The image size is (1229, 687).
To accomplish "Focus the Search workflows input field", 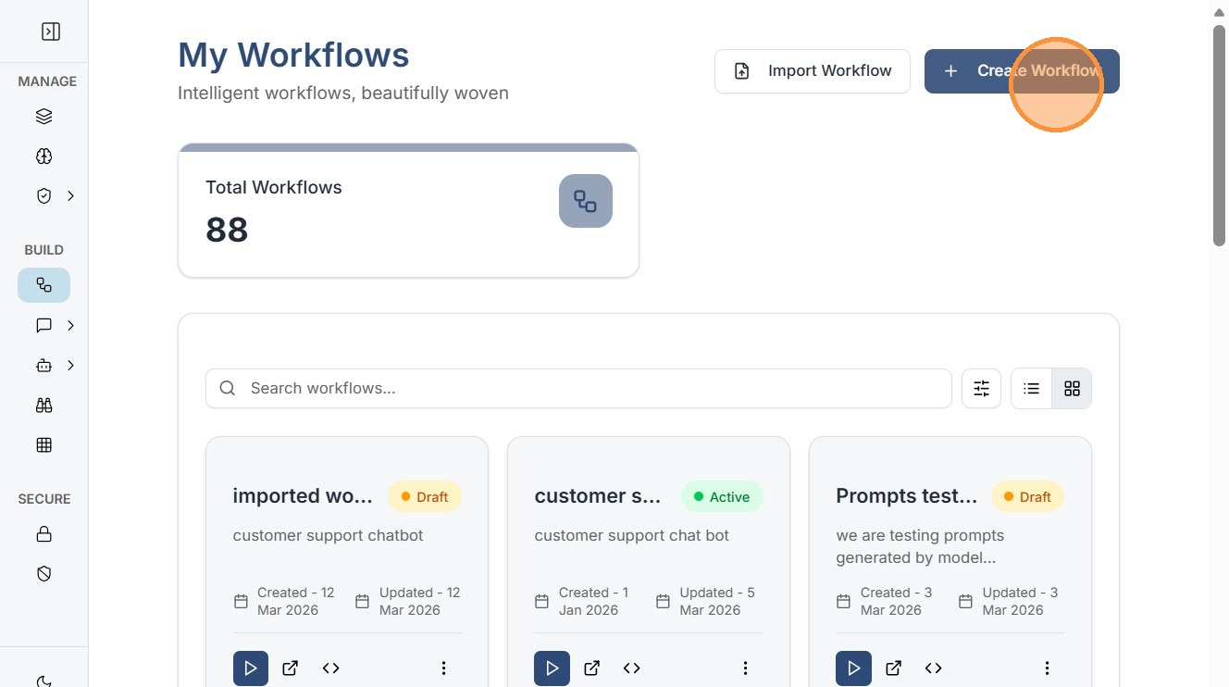I will click(x=592, y=389).
